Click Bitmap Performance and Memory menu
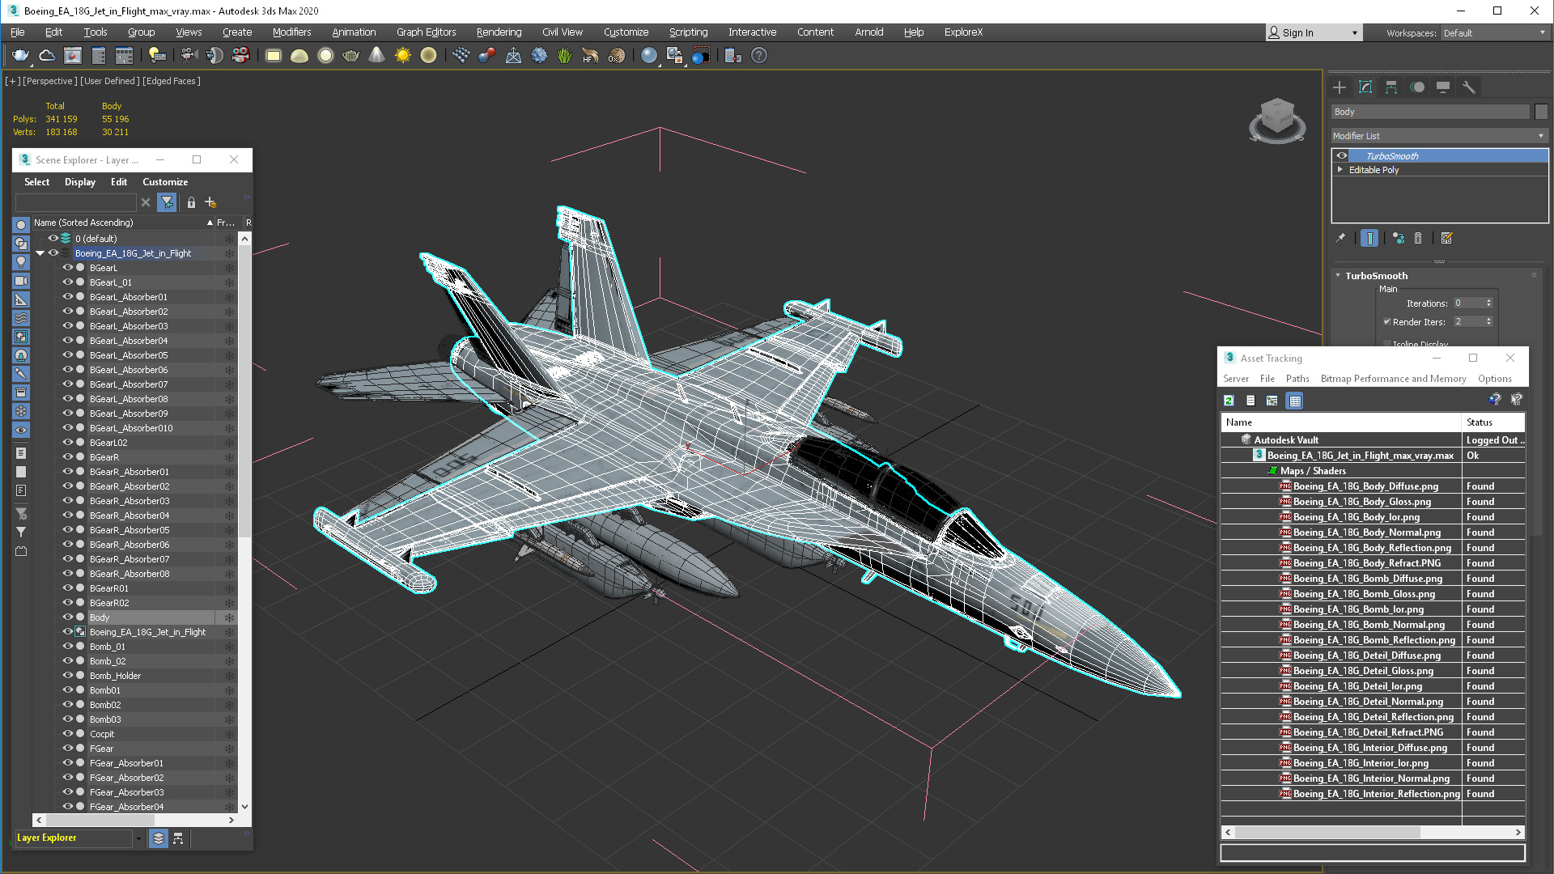Viewport: 1554px width, 874px height. point(1393,379)
